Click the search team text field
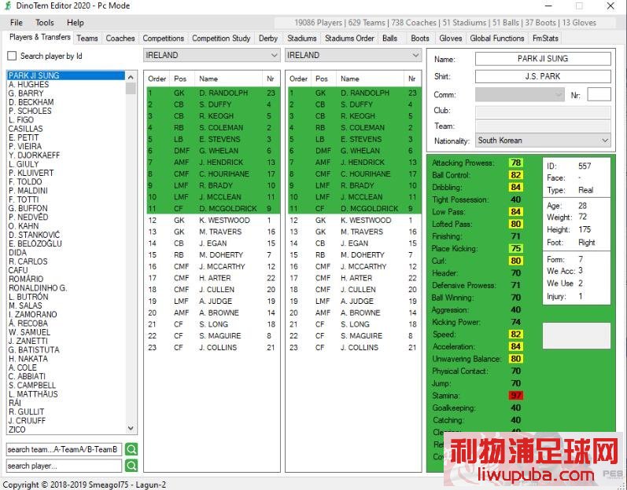The width and height of the screenshot is (627, 490). pyautogui.click(x=64, y=449)
